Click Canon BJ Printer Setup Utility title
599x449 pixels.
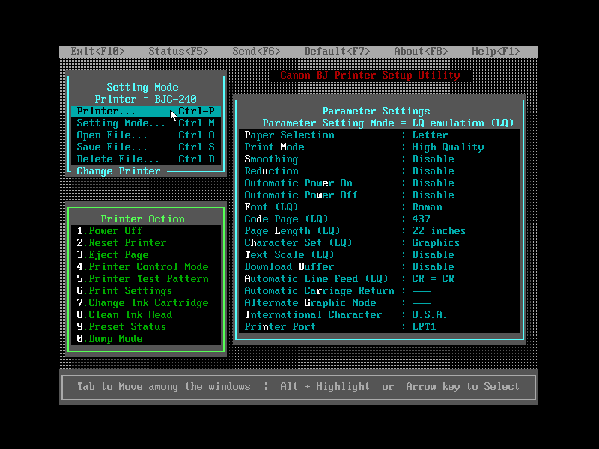(370, 76)
